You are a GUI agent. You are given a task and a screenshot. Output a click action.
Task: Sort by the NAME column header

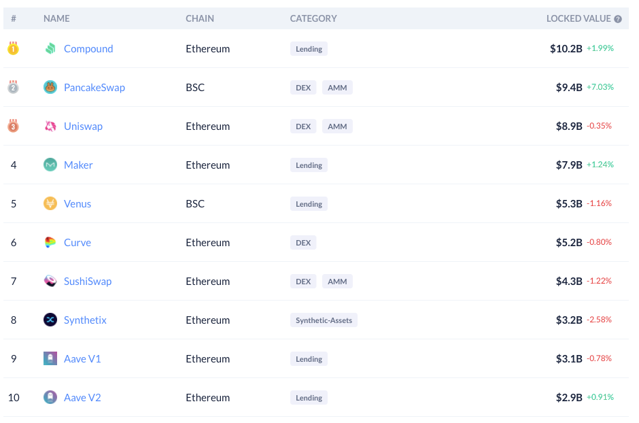(56, 18)
